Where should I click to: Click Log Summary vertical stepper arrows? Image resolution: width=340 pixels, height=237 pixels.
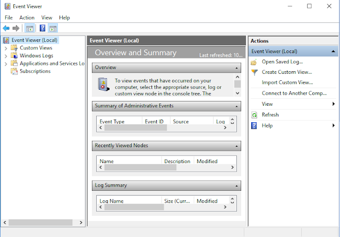coord(232,200)
